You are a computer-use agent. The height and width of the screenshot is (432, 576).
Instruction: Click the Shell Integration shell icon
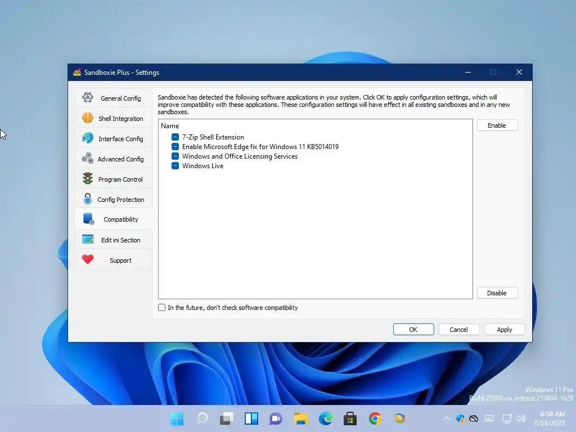click(x=87, y=118)
